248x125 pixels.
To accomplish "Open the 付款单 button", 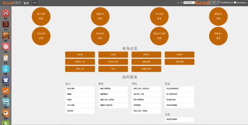I will click(113, 55).
